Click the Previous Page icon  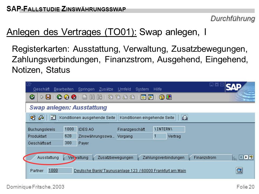[118, 97]
